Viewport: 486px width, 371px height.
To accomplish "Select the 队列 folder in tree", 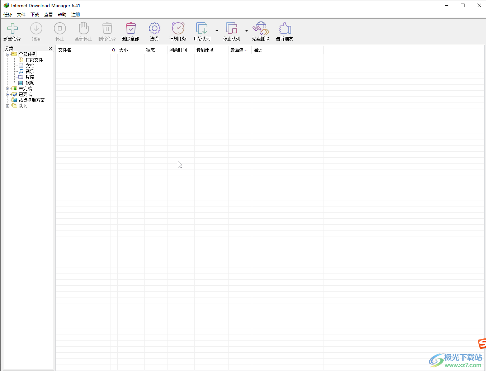I will click(x=23, y=106).
